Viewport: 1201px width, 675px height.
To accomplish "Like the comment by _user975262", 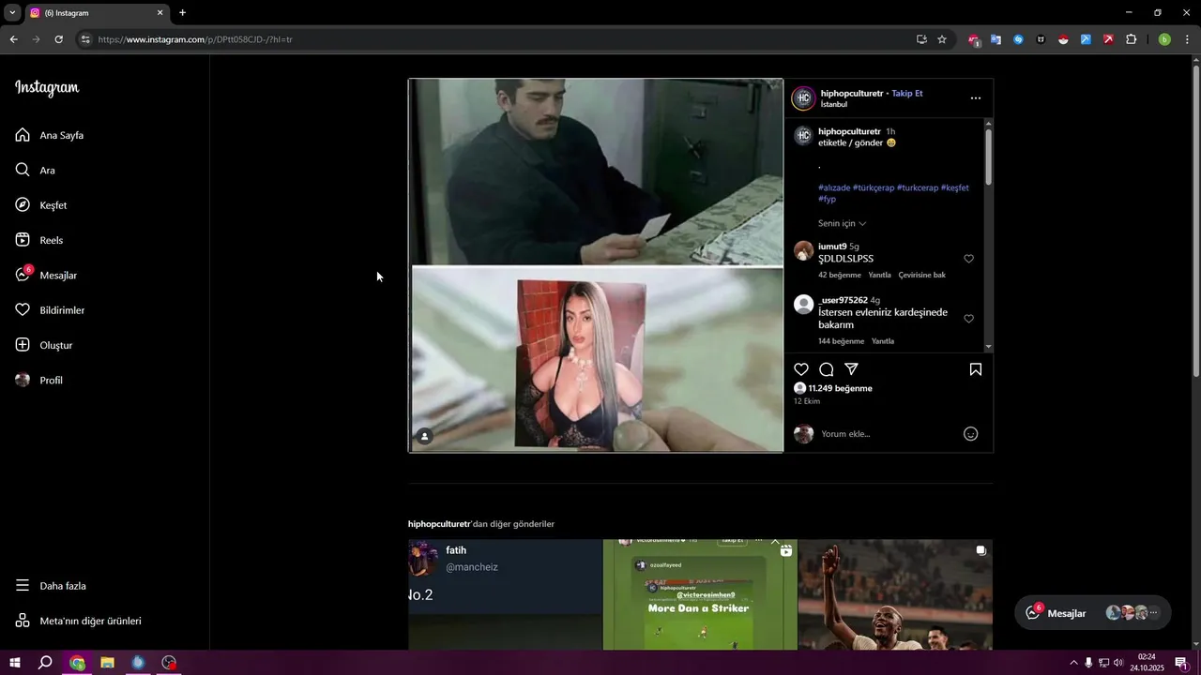I will (969, 319).
